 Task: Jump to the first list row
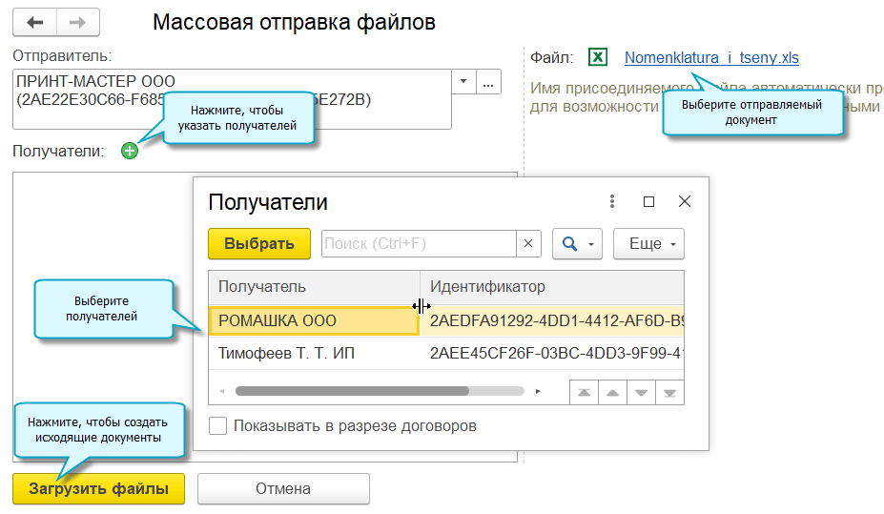click(x=584, y=391)
